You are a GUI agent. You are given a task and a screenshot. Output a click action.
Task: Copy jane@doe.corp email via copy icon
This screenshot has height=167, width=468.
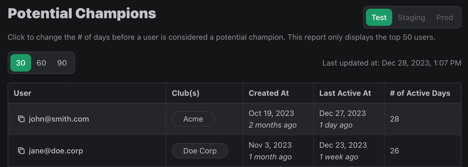point(21,151)
